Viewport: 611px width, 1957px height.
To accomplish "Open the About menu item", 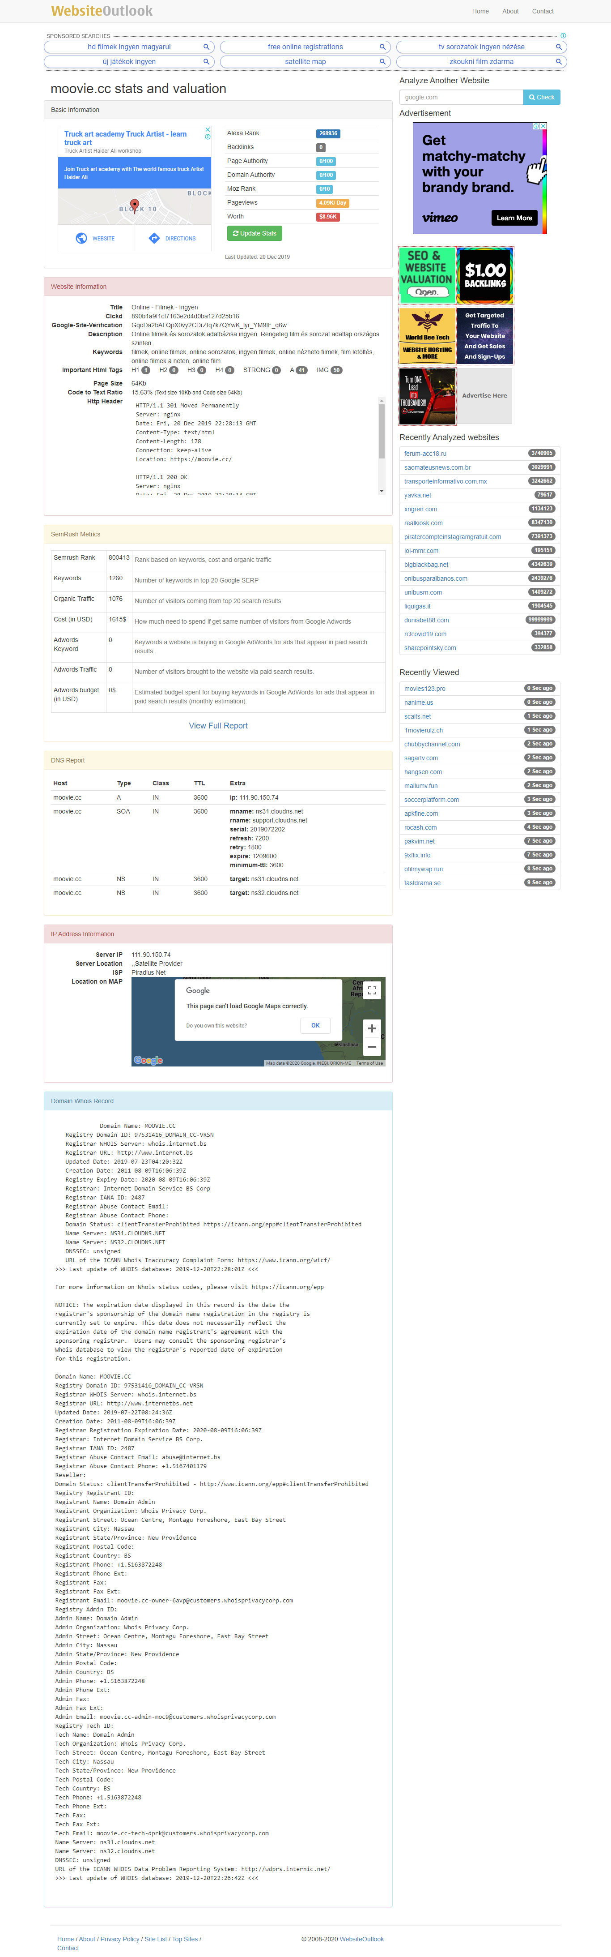I will click(x=511, y=11).
